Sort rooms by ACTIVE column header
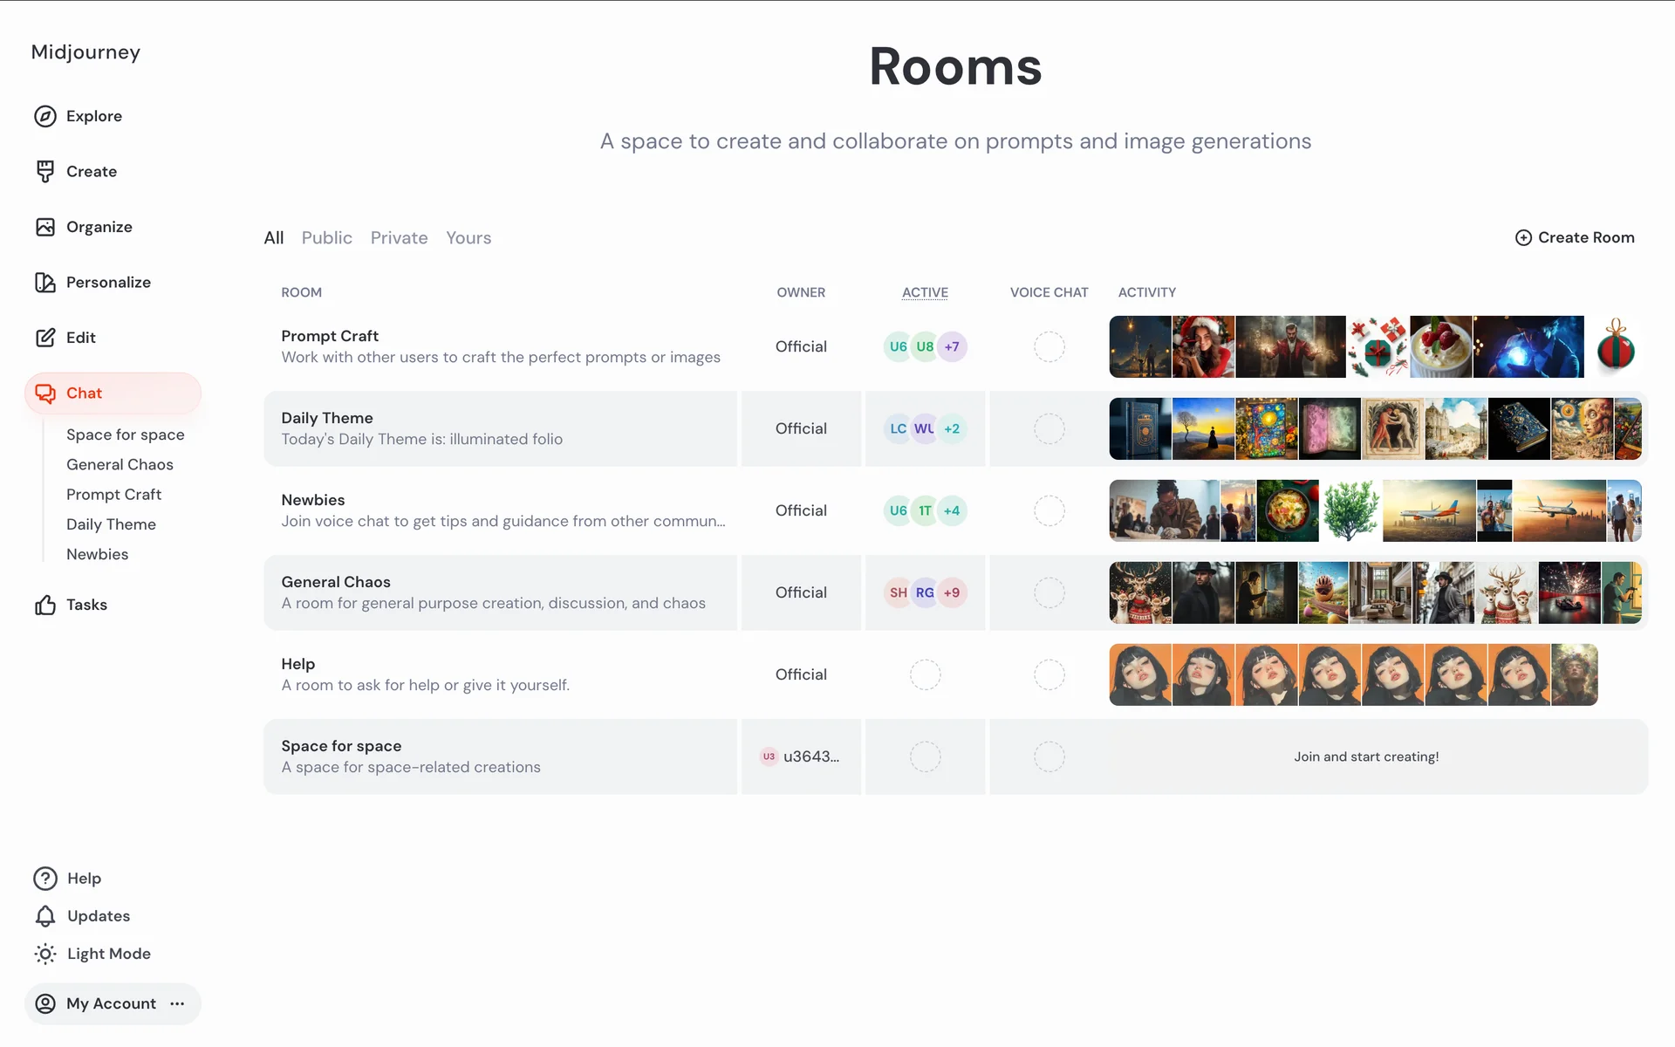 925,292
